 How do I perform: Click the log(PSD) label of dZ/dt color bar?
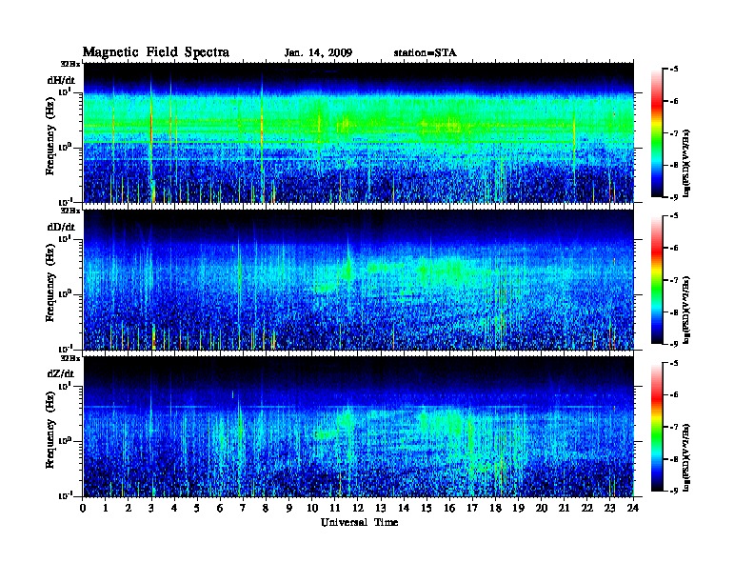coord(687,457)
